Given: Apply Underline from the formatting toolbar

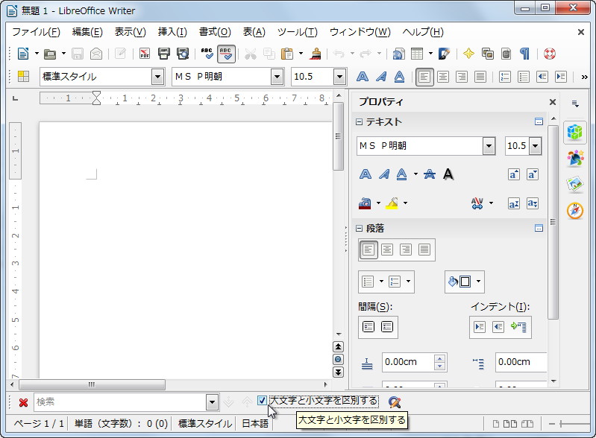Looking at the screenshot, I should pos(400,77).
